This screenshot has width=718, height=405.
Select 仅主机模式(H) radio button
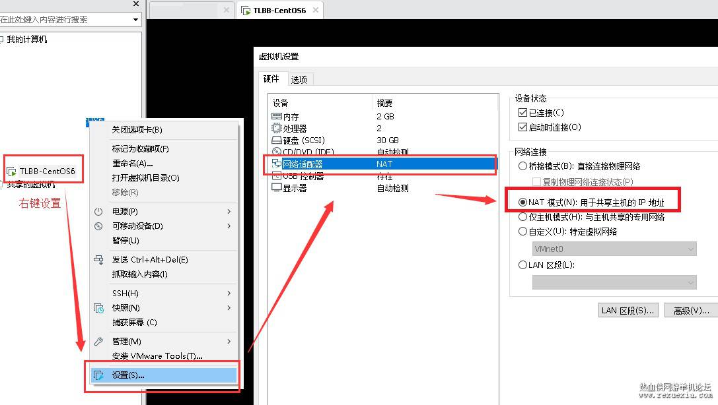click(x=522, y=216)
